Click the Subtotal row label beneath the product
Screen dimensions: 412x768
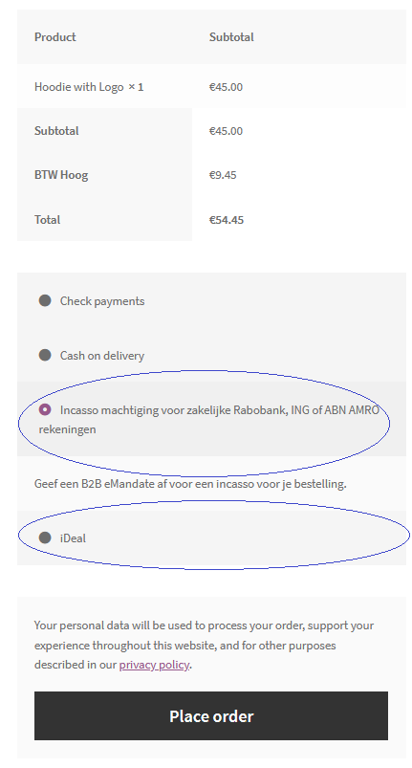click(56, 131)
